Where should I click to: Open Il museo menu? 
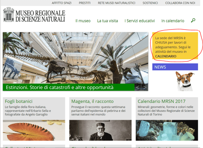pos(83,21)
